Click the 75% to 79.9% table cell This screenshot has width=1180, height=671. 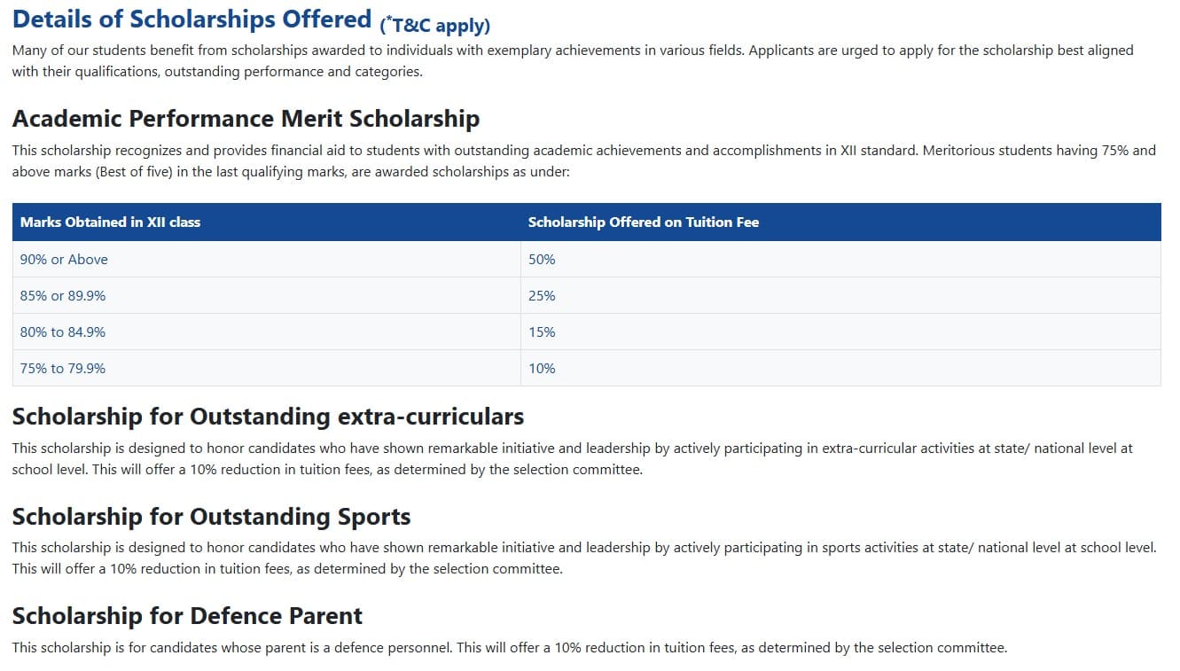[63, 369]
